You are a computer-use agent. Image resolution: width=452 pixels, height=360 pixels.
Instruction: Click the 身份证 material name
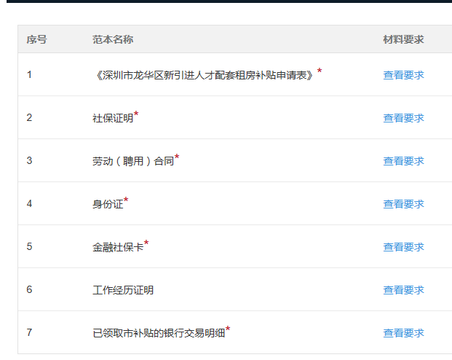tap(108, 204)
